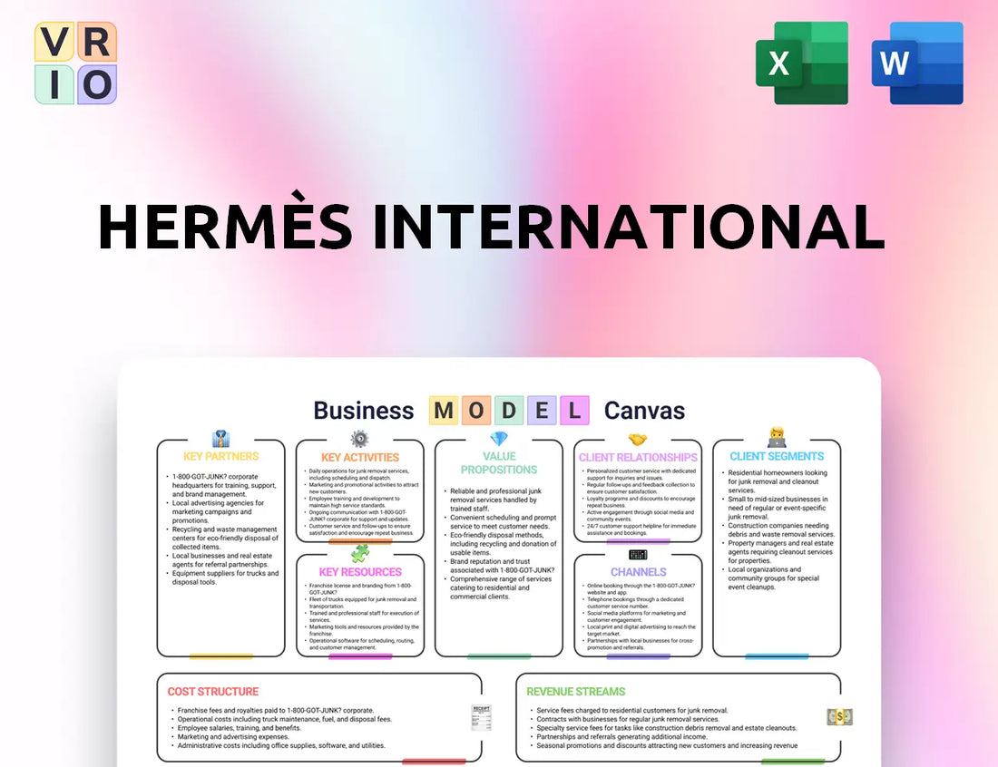Click the orange O letter tile
998x767 pixels.
tap(476, 411)
